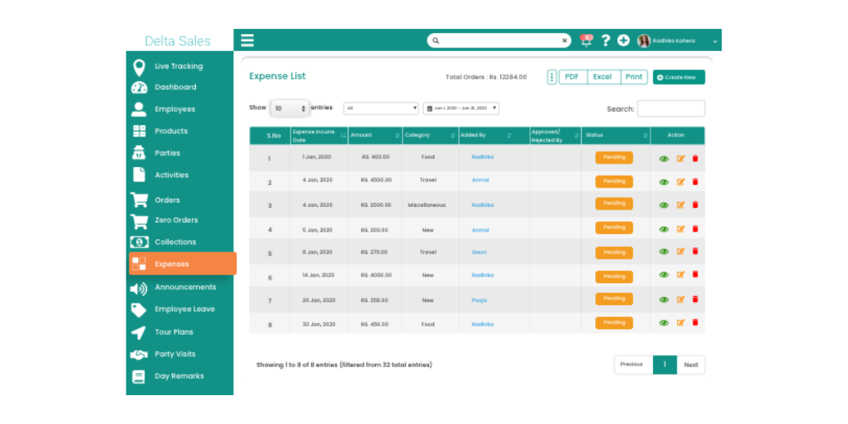Open Live Tracking in sidebar
The height and width of the screenshot is (424, 848).
(x=181, y=66)
